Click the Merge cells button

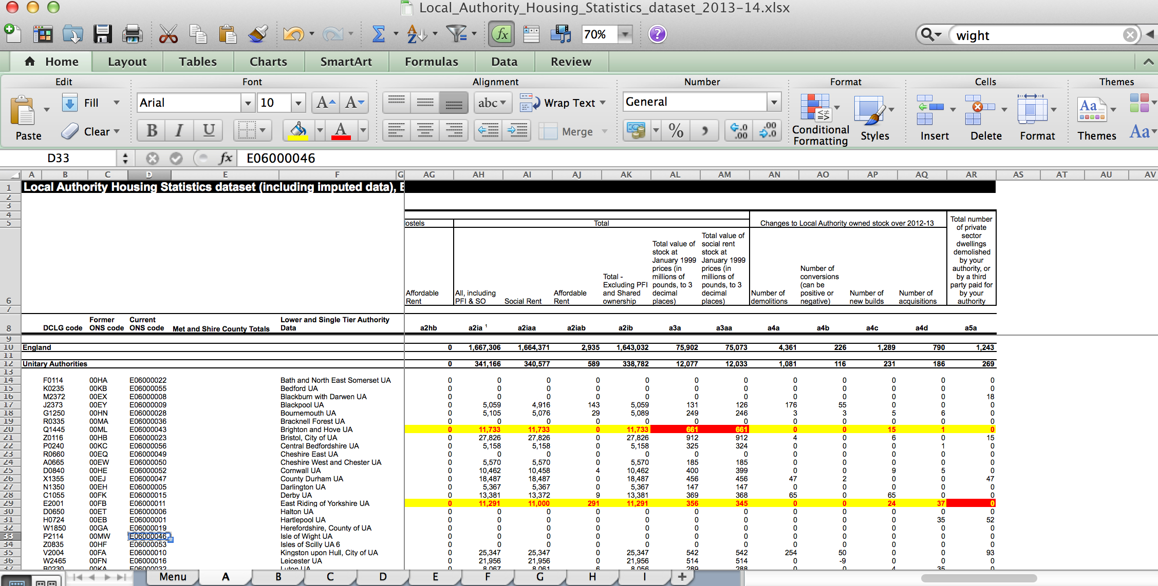point(575,131)
